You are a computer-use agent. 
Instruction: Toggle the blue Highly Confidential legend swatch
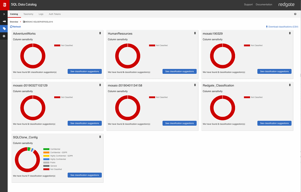46,159
